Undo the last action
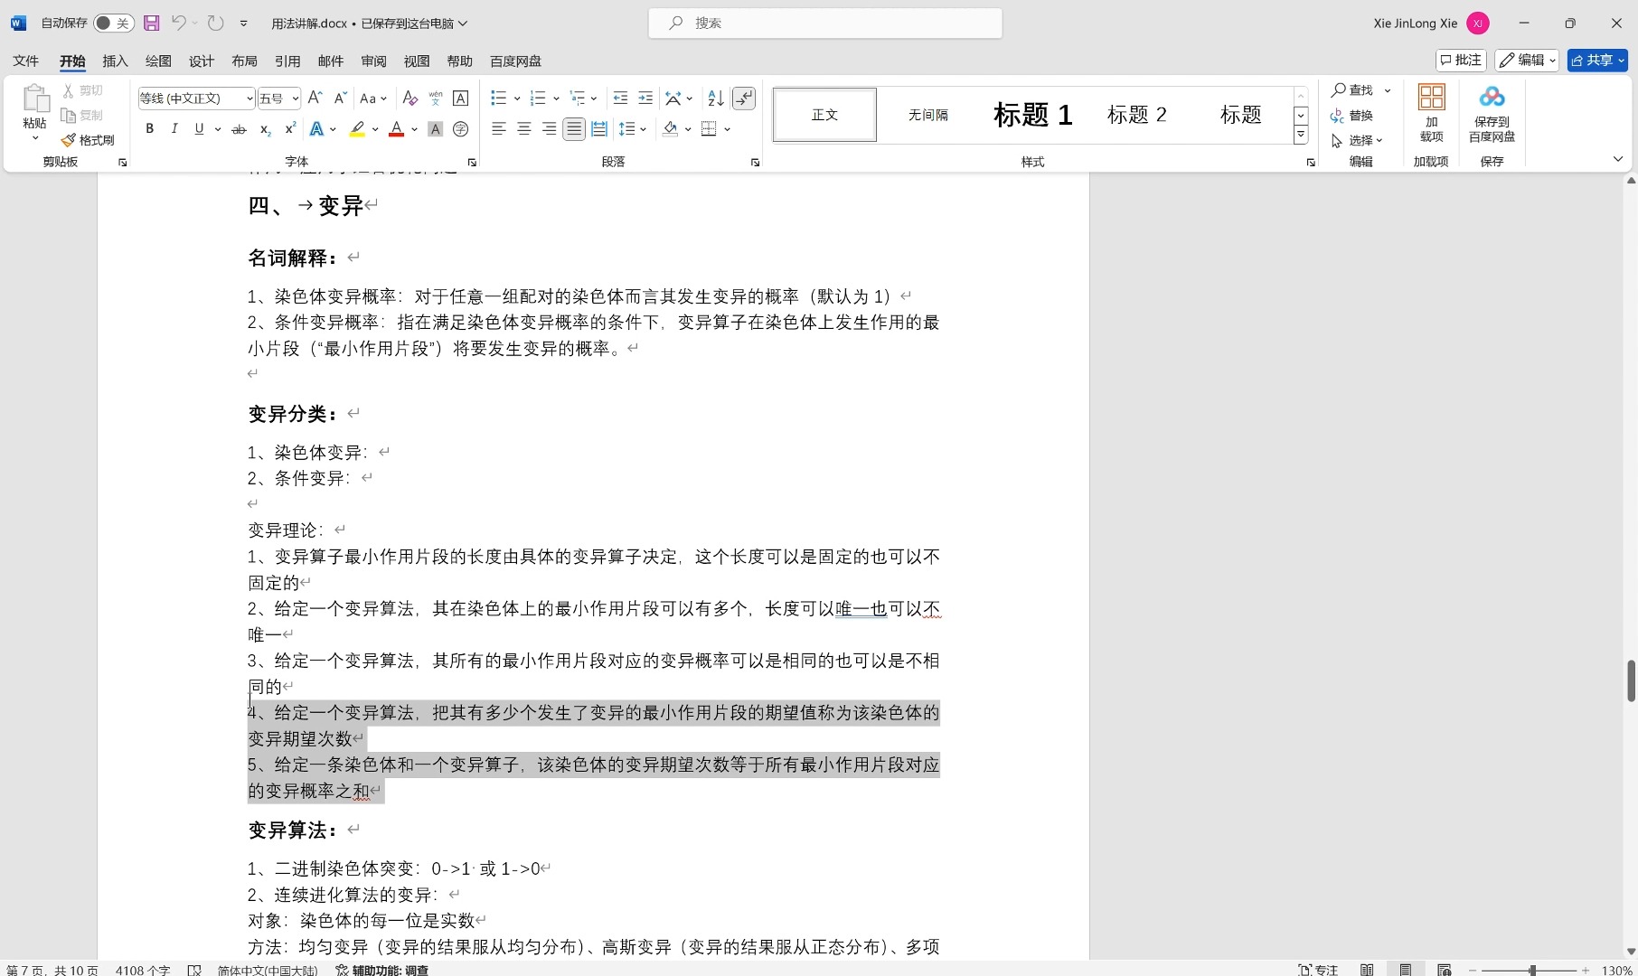 point(179,23)
